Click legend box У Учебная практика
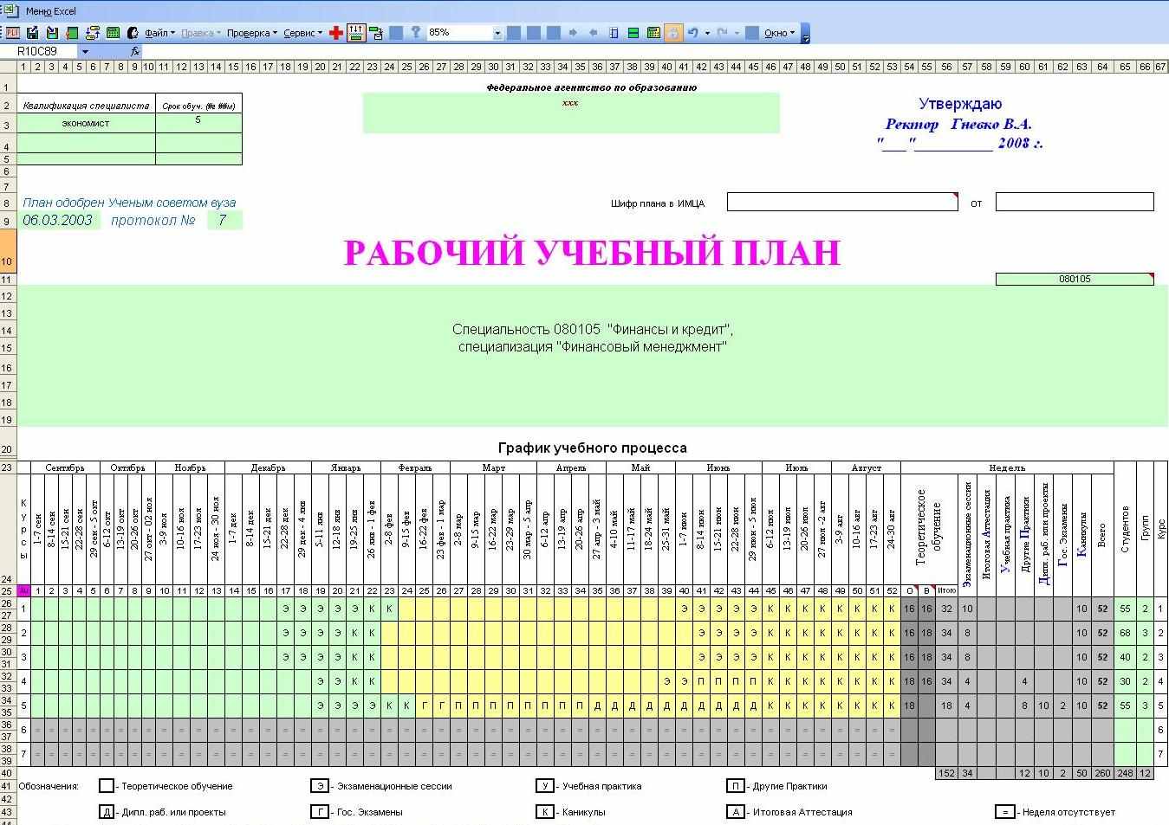Image resolution: width=1169 pixels, height=825 pixels. tap(544, 786)
